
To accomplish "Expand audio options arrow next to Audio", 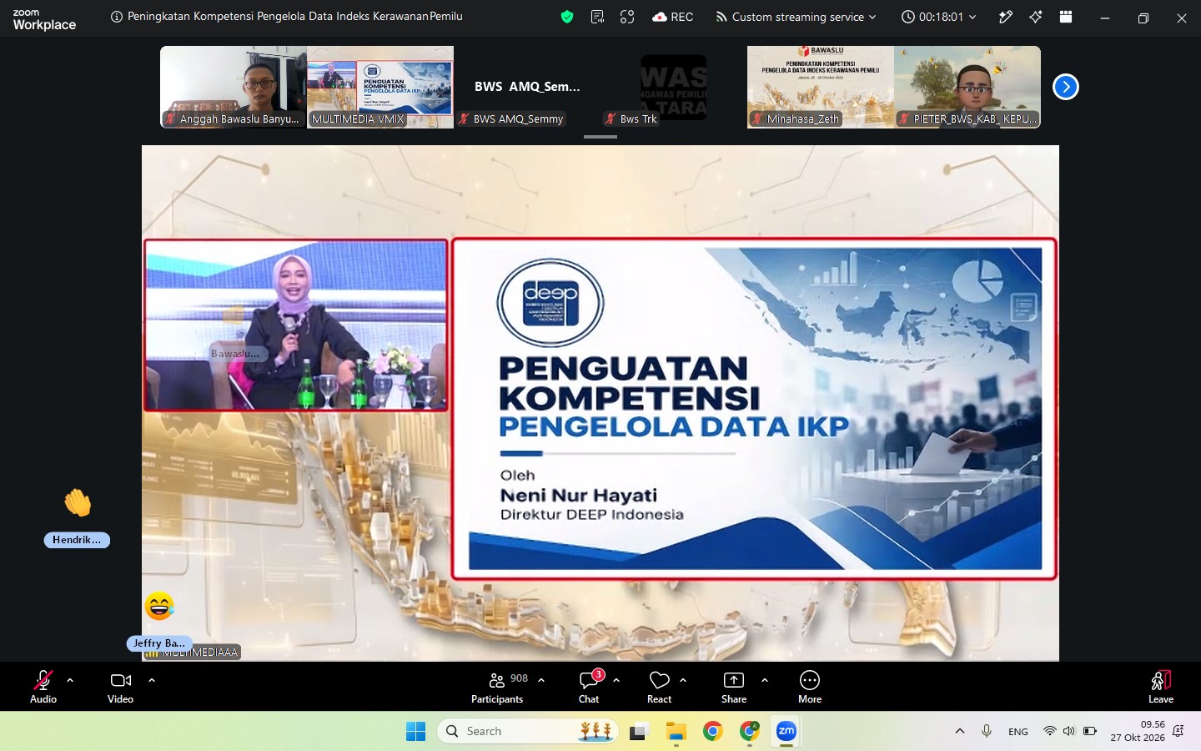I will click(70, 680).
